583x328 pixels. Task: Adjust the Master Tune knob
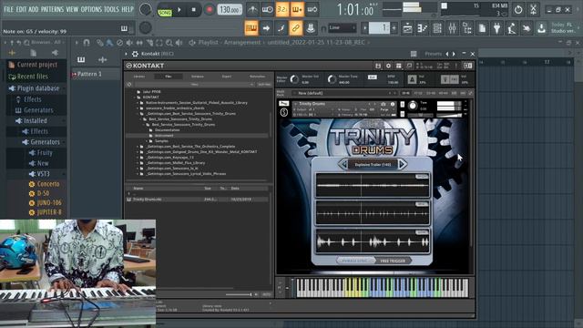click(x=332, y=79)
